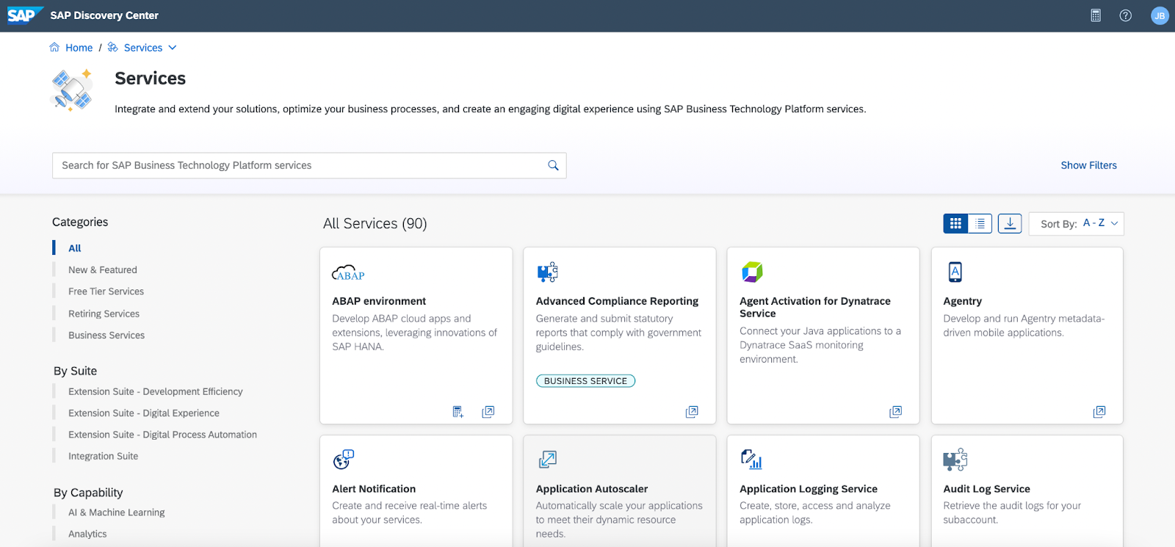Image resolution: width=1175 pixels, height=547 pixels.
Task: Open Advanced Compliance Reporting external link icon
Action: [x=692, y=412]
